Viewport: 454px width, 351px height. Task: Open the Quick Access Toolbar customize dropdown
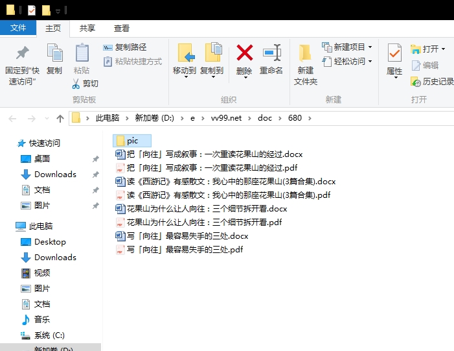tap(58, 11)
